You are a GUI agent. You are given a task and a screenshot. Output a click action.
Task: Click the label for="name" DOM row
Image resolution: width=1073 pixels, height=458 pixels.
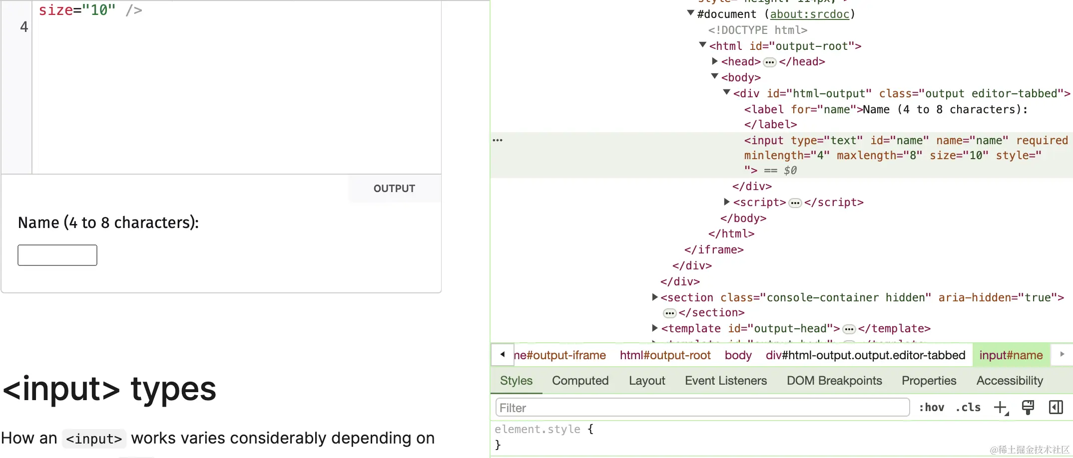tap(886, 109)
